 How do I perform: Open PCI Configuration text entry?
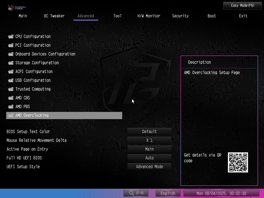[33, 45]
